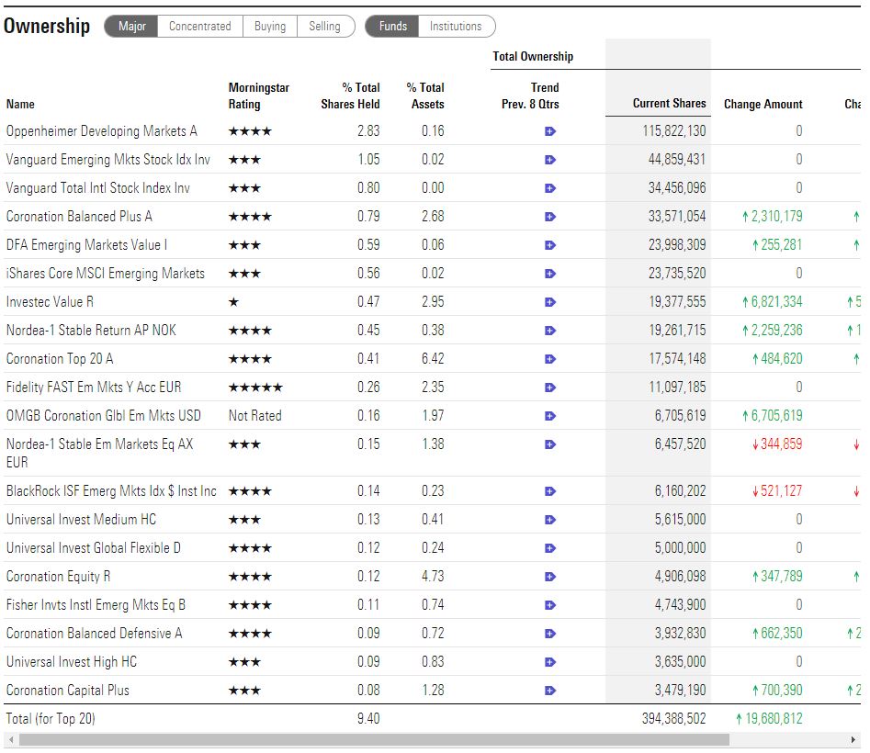
Task: Toggle the Funds ownership view
Action: pos(391,27)
